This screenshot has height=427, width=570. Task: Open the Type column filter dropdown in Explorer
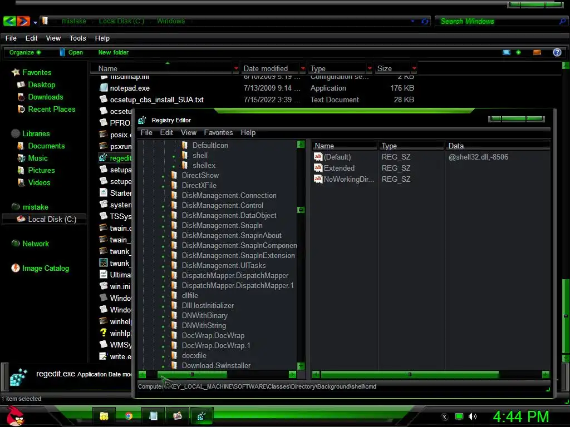(370, 68)
